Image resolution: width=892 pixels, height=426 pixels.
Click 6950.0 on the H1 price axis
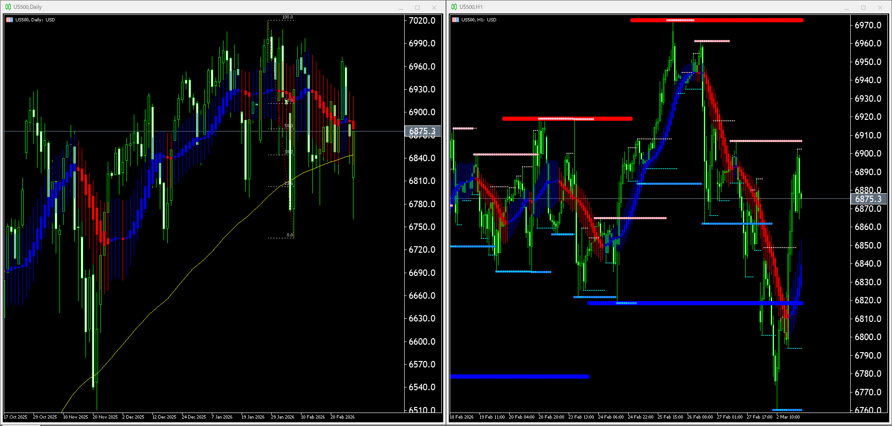(x=868, y=62)
